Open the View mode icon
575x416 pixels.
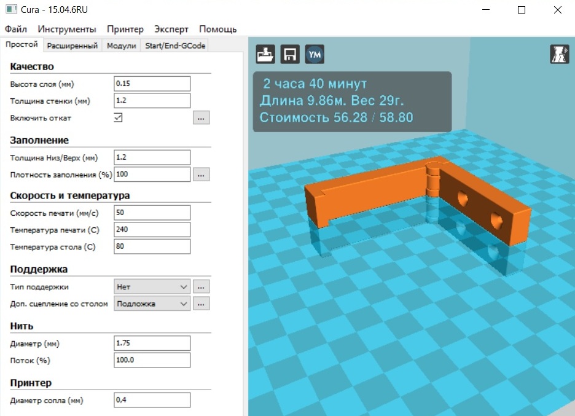(559, 54)
